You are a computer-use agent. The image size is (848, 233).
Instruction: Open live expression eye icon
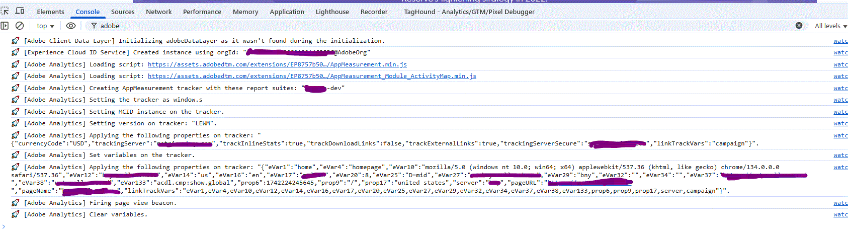coord(71,26)
